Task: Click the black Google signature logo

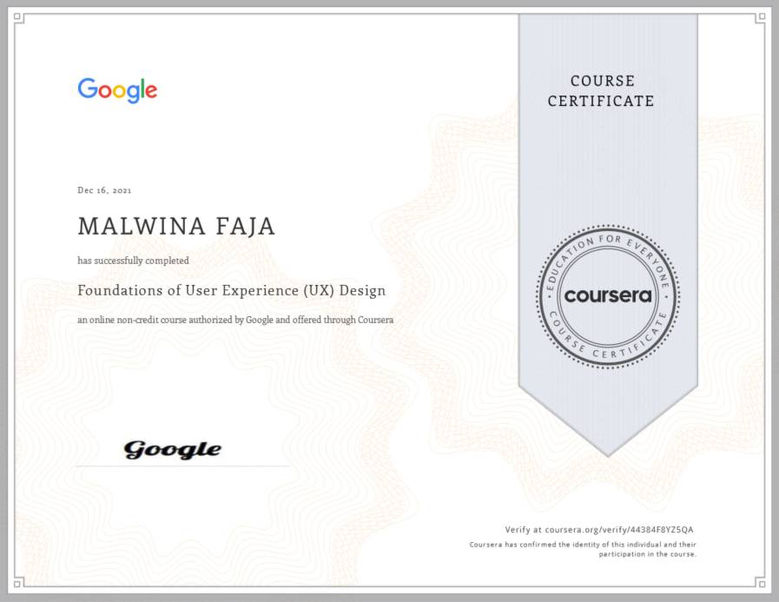Action: click(x=172, y=449)
